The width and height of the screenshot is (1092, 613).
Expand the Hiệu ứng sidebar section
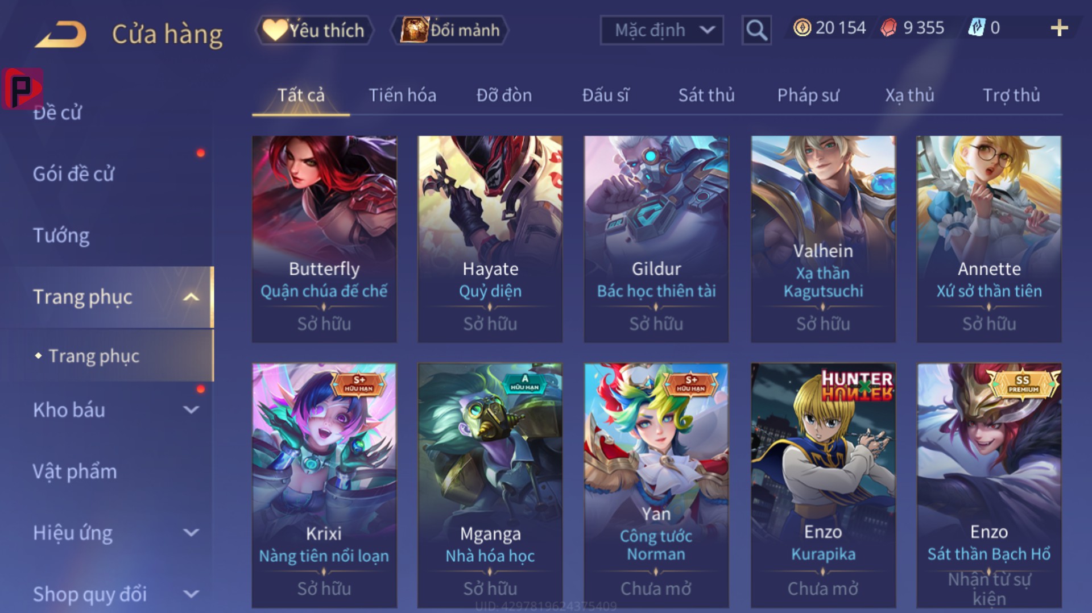[192, 533]
